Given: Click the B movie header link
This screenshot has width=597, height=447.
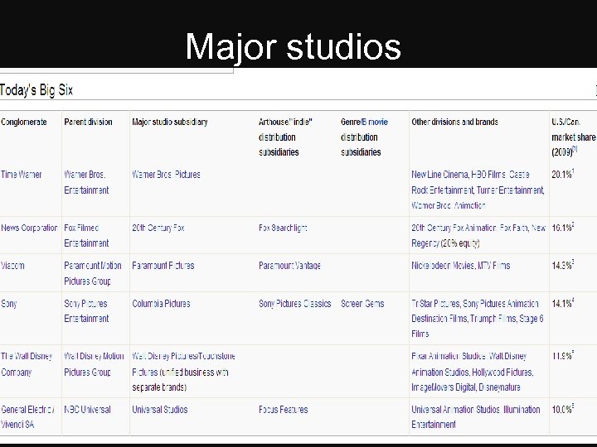Looking at the screenshot, I should point(374,122).
